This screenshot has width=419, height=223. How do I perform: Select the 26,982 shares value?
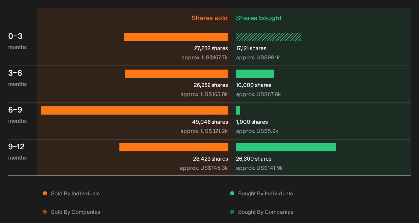(x=211, y=85)
